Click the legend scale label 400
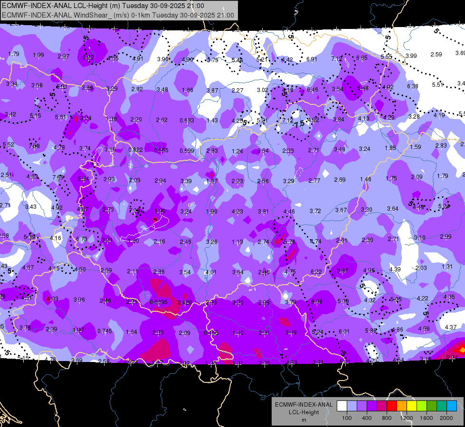465x427 pixels. (367, 418)
